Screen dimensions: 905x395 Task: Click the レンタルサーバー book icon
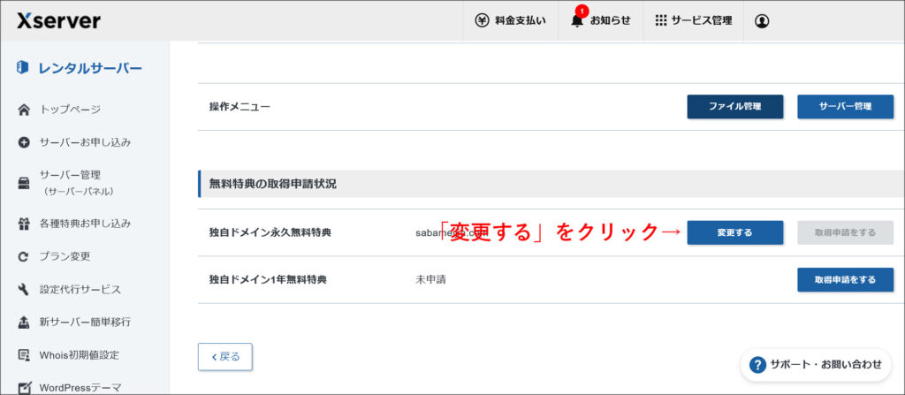click(22, 68)
